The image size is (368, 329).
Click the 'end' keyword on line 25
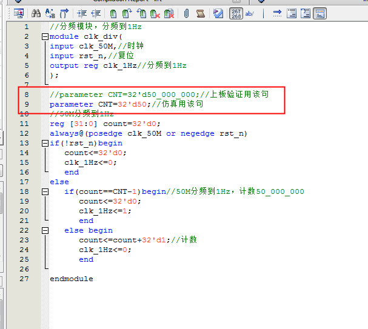click(86, 259)
